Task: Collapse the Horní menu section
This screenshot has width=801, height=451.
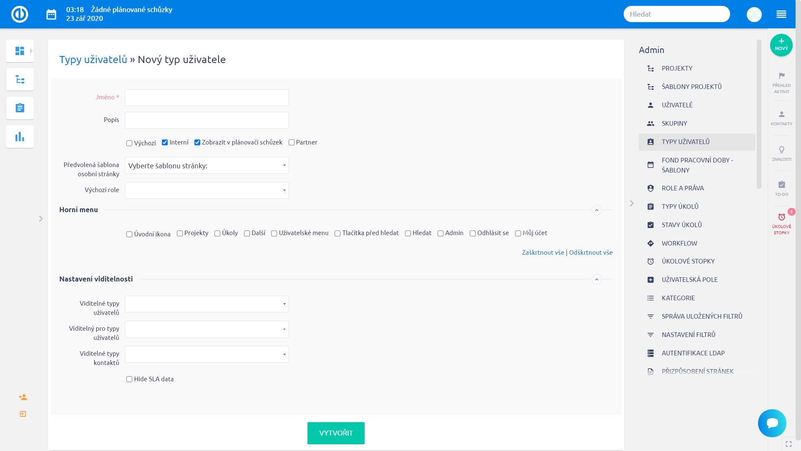Action: point(596,210)
